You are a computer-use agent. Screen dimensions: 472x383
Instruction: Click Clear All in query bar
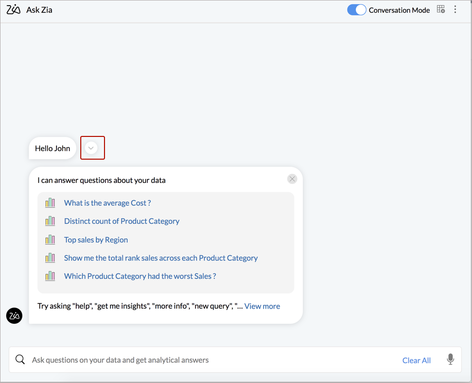[416, 360]
